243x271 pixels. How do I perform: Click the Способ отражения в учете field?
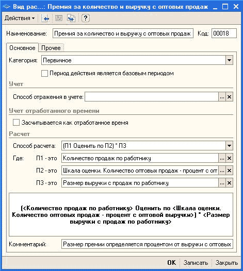[152, 97]
